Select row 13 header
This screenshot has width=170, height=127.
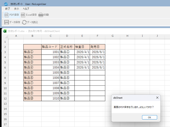[x=5, y=104]
